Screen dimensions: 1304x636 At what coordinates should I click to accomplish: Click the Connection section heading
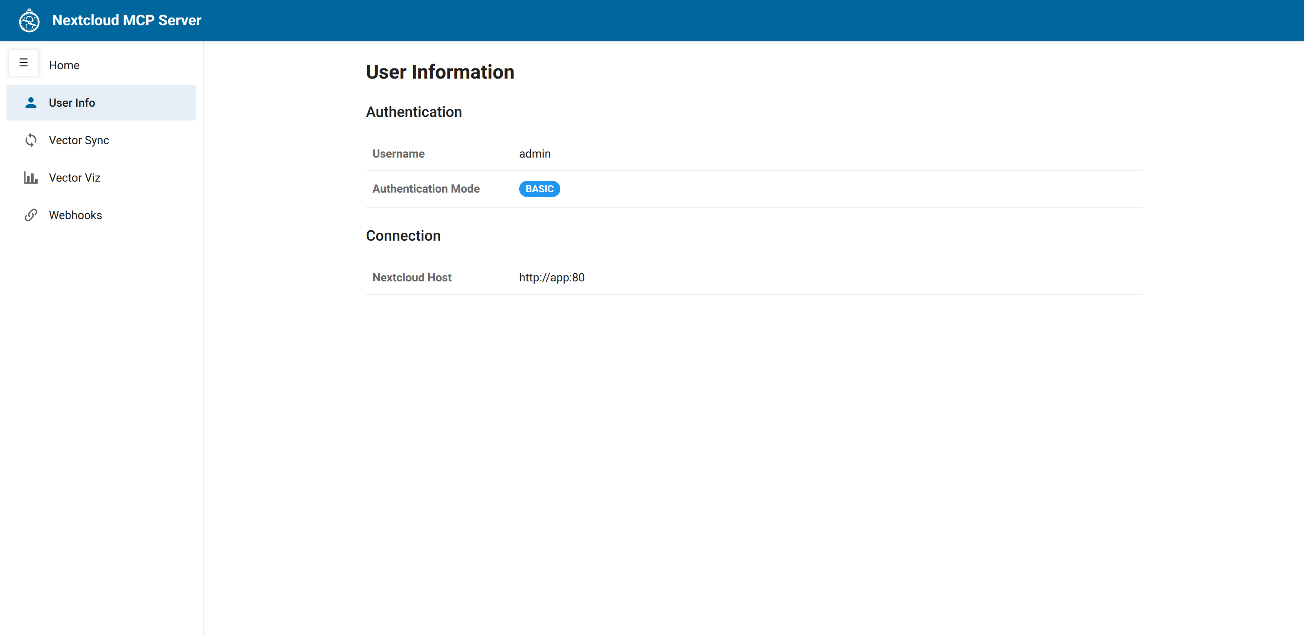403,236
